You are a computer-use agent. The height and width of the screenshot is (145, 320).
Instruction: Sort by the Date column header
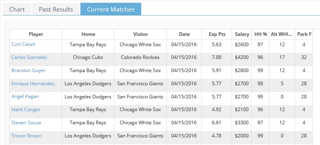(x=184, y=34)
